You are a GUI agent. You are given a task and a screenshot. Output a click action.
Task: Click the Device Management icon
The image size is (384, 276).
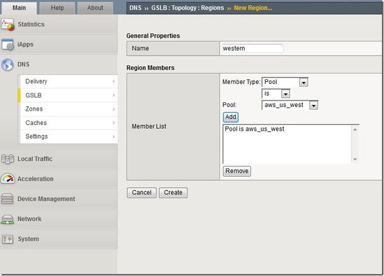[x=8, y=199]
